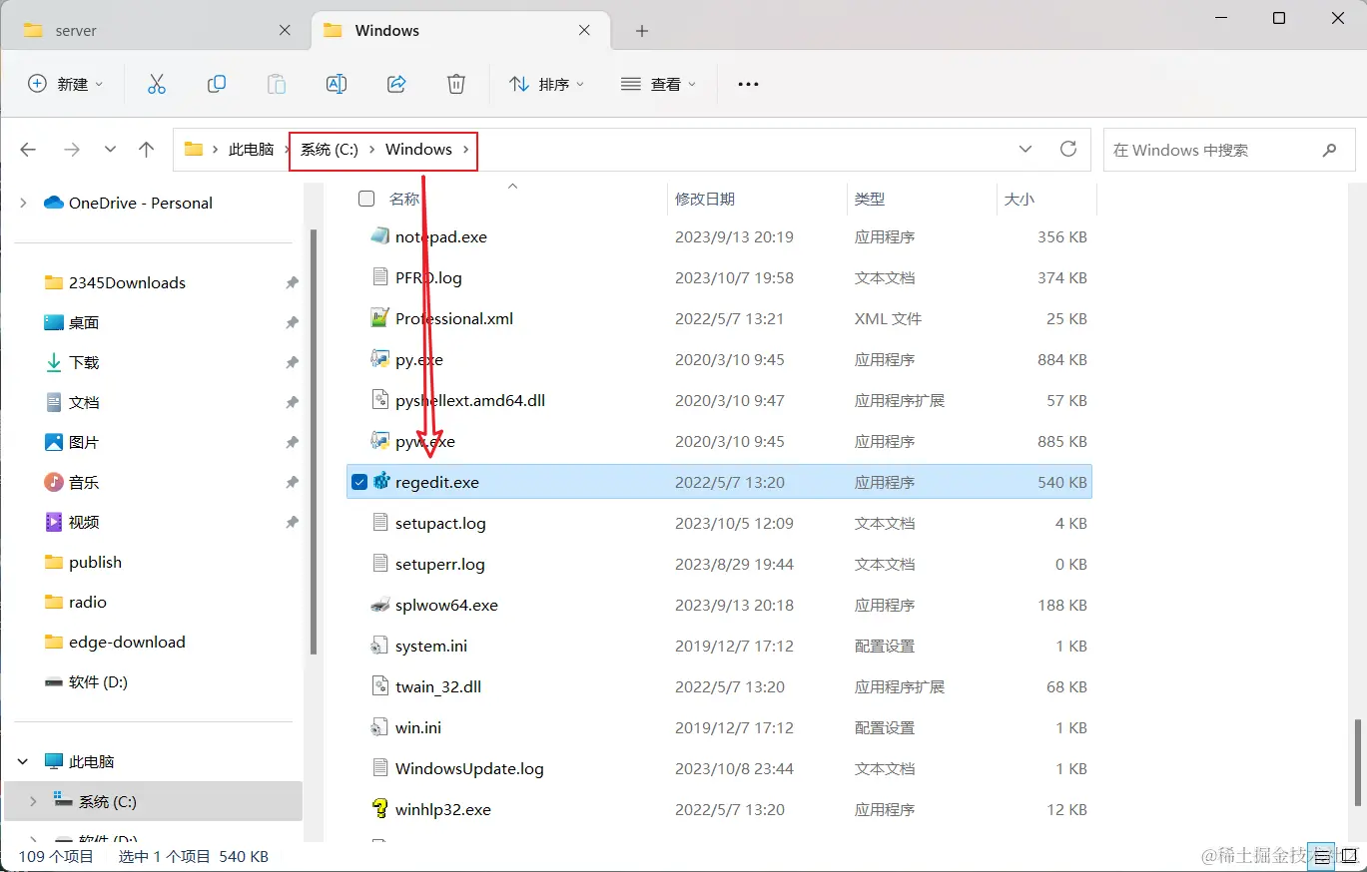Go back with the left arrow

pos(28,150)
